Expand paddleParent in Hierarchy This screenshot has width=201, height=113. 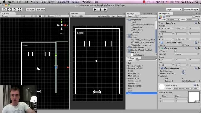coord(127,78)
